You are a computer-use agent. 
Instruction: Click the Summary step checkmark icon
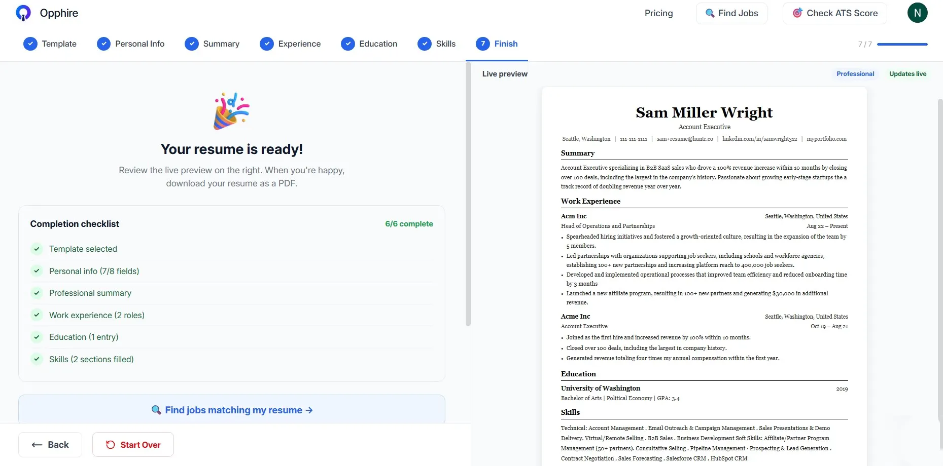click(192, 44)
